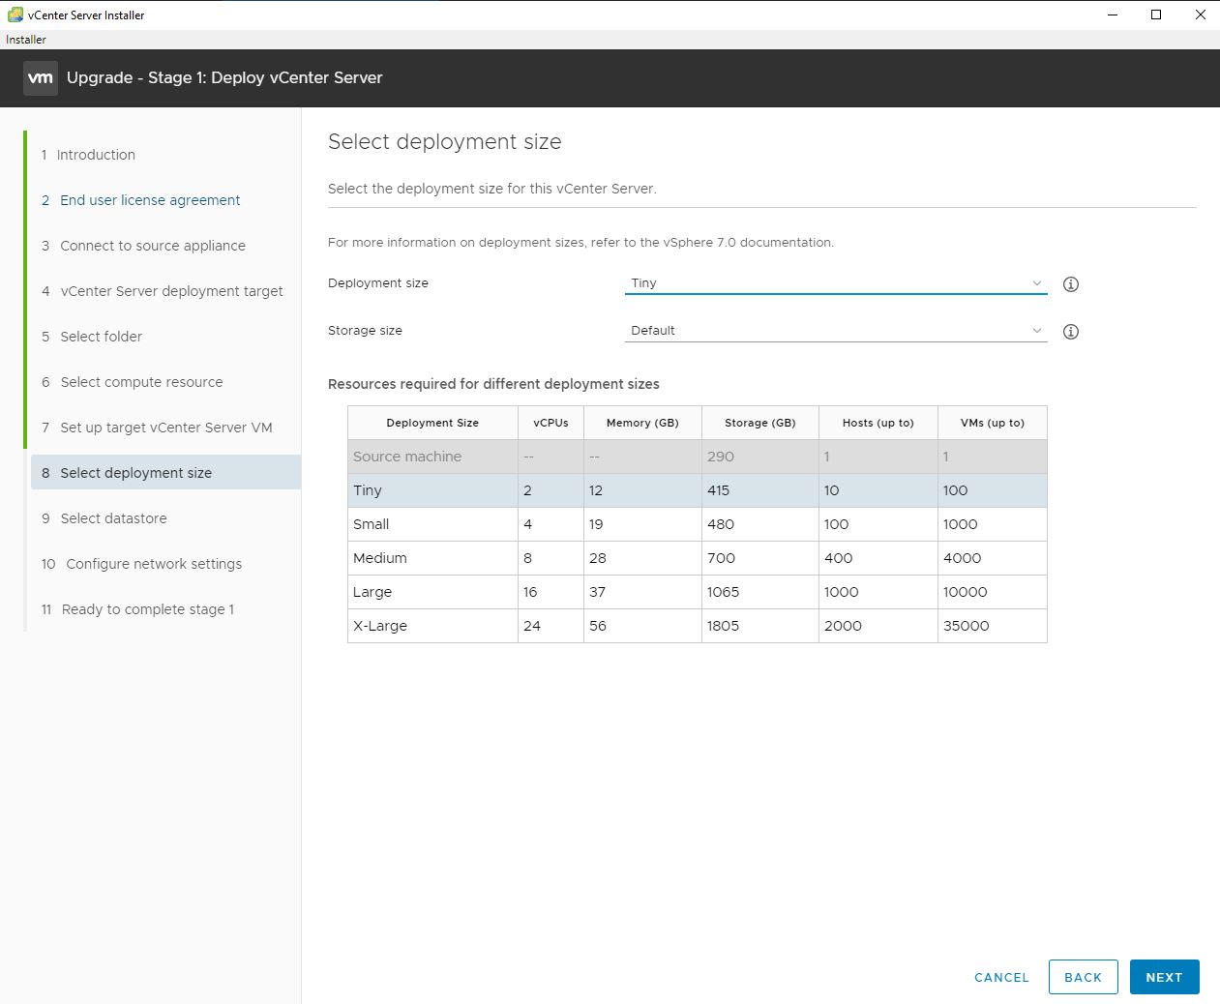
Task: Click the Memory (GB) column header
Action: pos(642,423)
